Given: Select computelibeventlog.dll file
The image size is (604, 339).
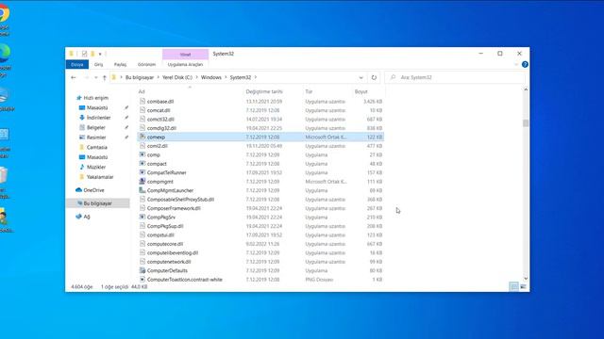Looking at the screenshot, I should [172, 253].
